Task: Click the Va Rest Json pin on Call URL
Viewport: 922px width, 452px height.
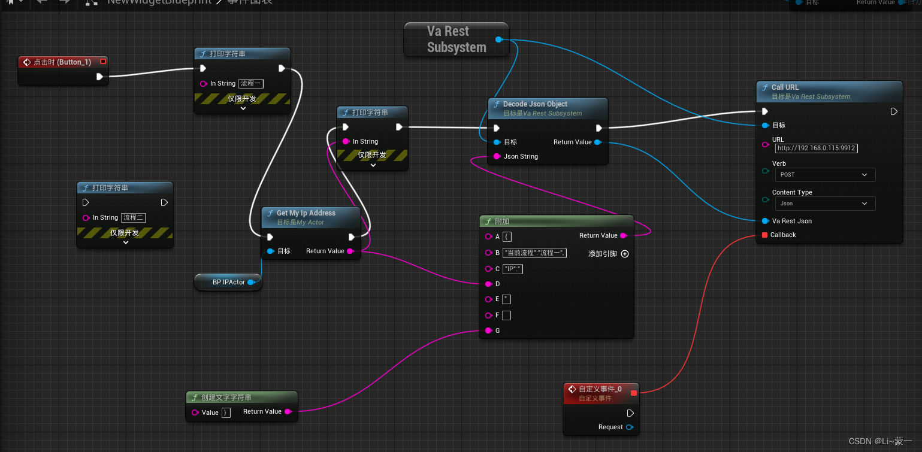Action: [x=765, y=221]
